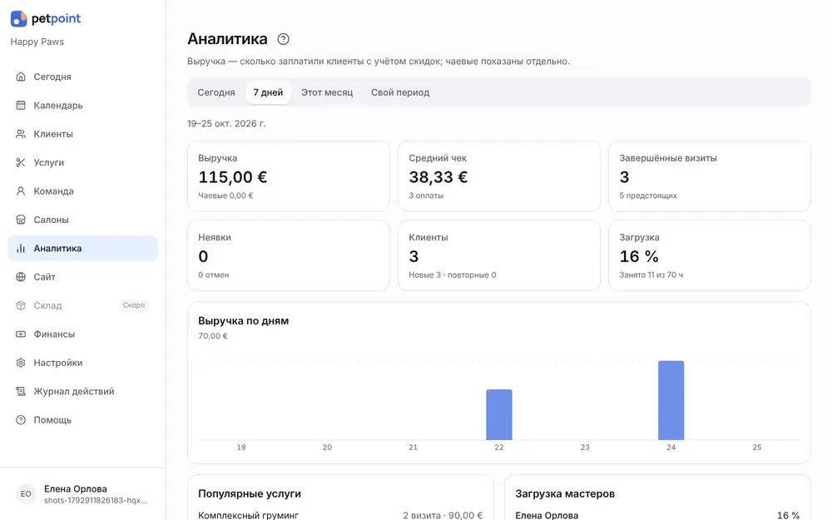Click the people icon for Клиенты
Viewport: 832px width, 520px height.
[21, 134]
